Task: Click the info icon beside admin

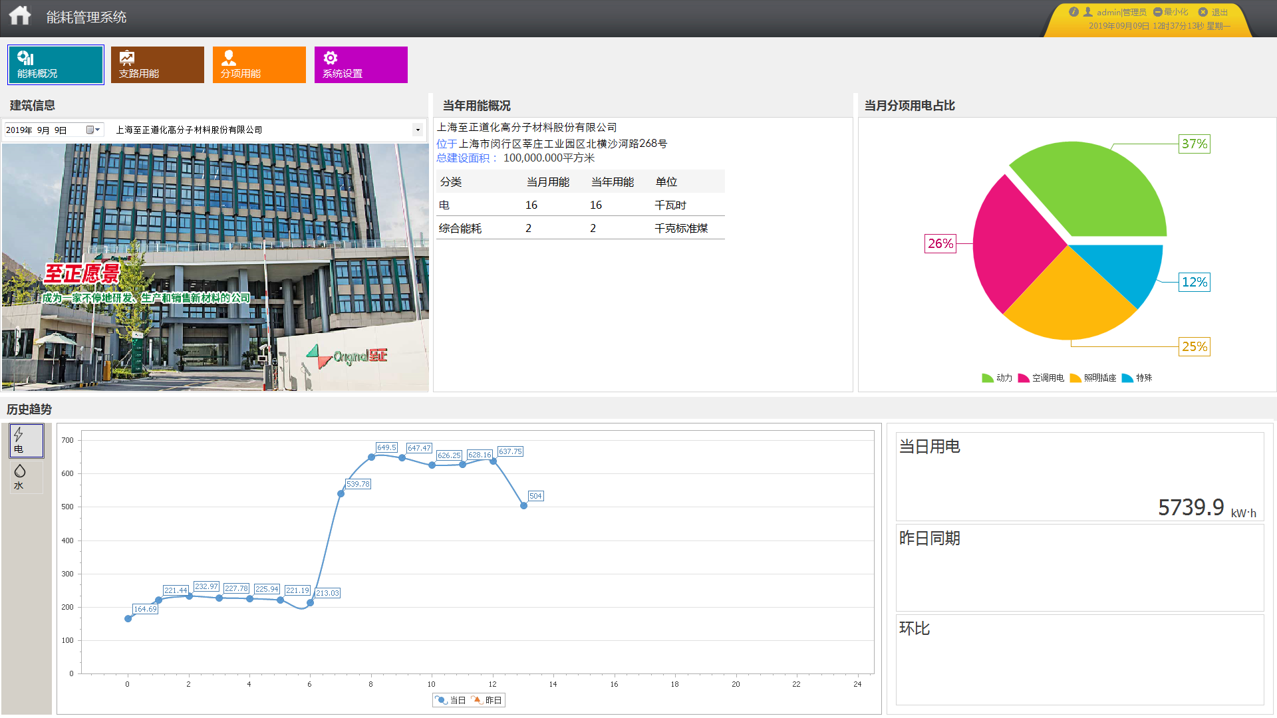Action: tap(1073, 12)
